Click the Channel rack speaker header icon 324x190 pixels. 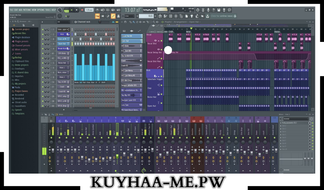[x=76, y=22]
